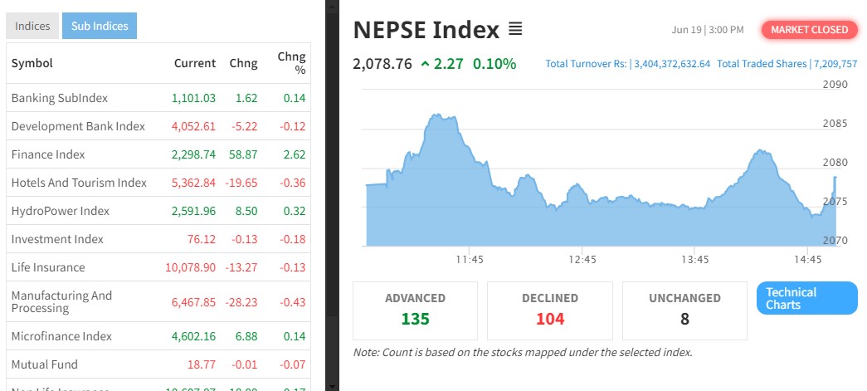
Task: Click the Declined 104 count box
Action: click(x=549, y=310)
